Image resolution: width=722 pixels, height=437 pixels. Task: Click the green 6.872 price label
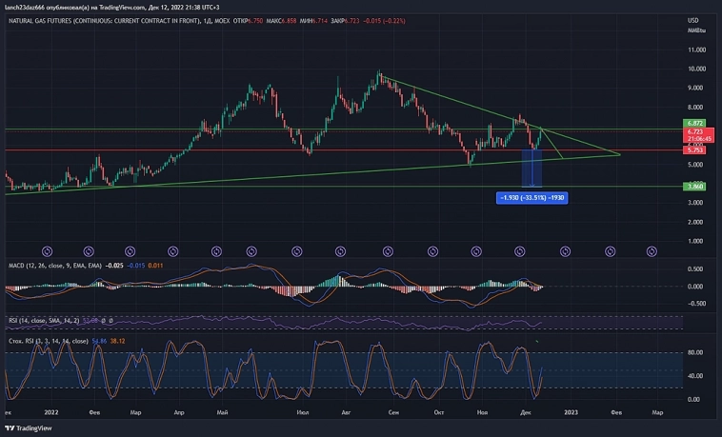point(693,124)
